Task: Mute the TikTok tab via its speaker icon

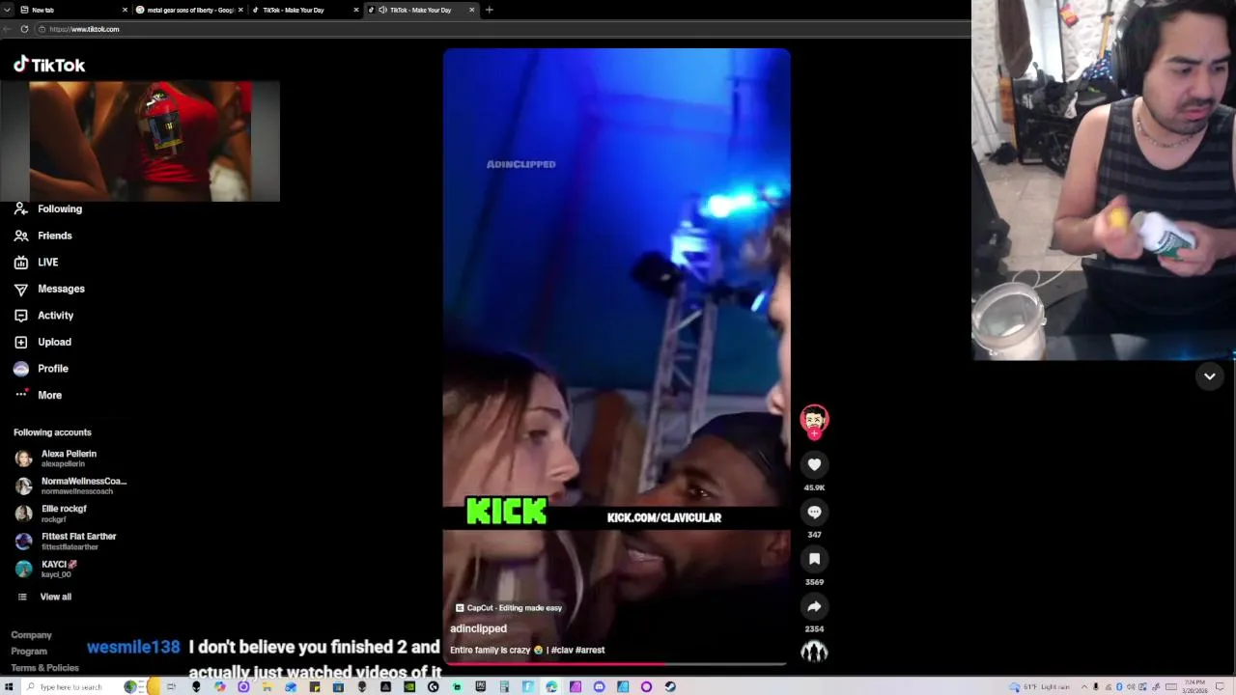Action: tap(383, 10)
